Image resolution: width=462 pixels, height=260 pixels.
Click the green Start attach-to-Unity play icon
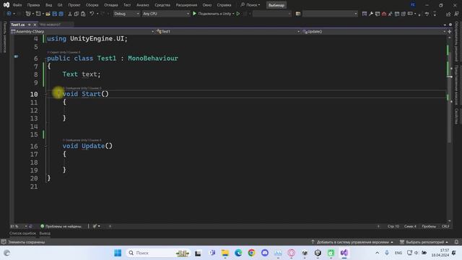(x=194, y=14)
